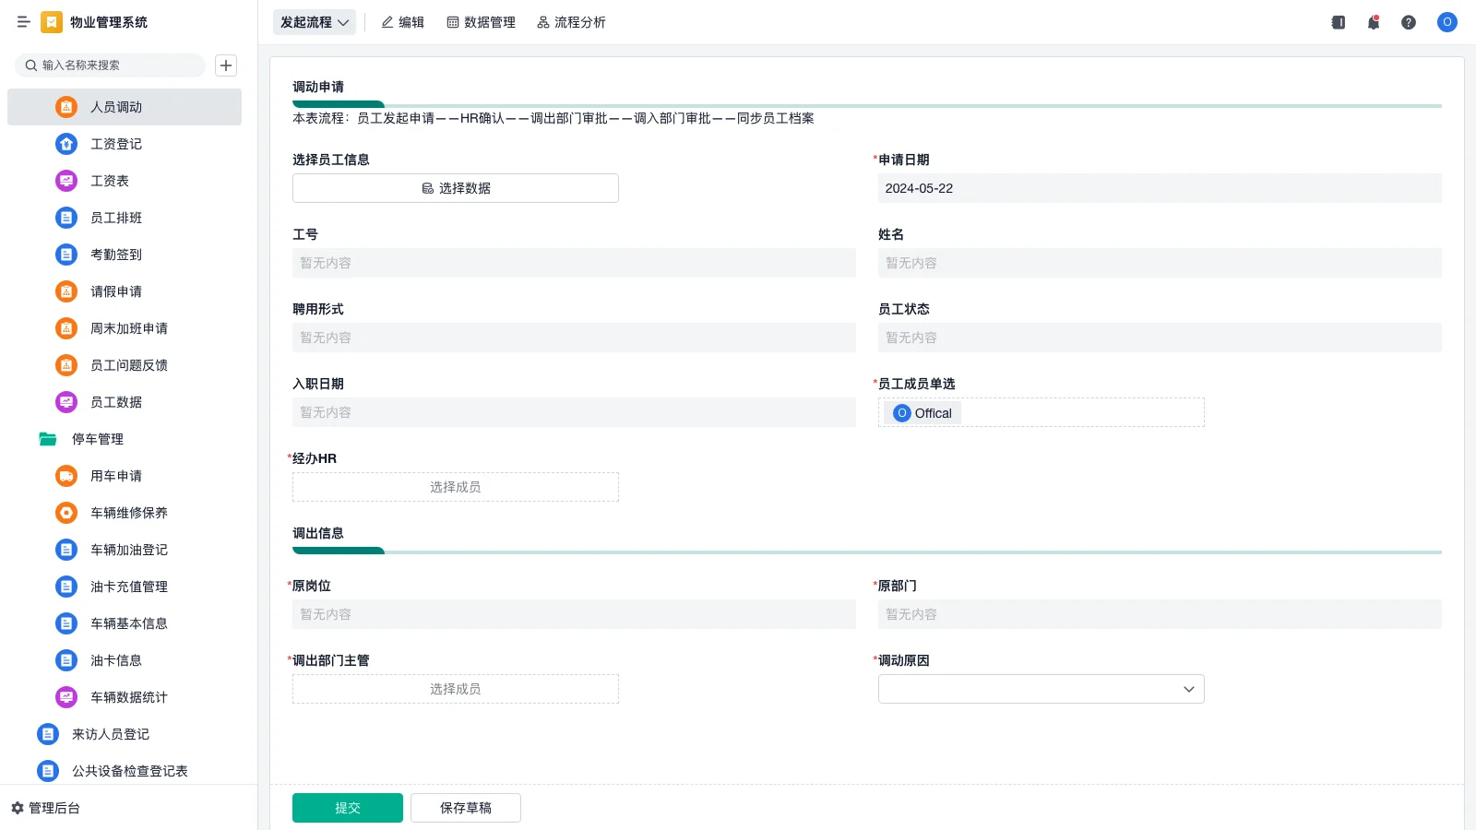Open 数据管理 data management

tap(481, 22)
